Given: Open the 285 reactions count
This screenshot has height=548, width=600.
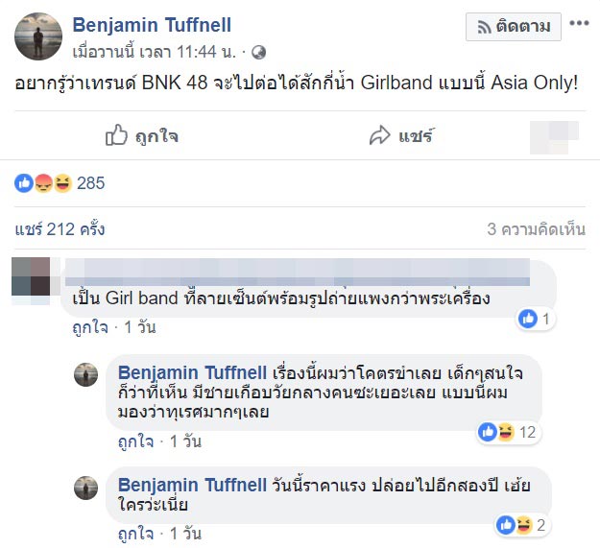Looking at the screenshot, I should tap(90, 183).
